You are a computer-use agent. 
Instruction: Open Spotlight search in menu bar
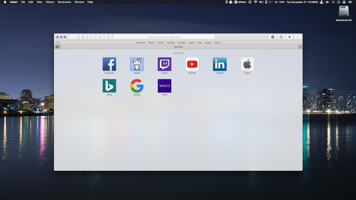click(x=333, y=2)
